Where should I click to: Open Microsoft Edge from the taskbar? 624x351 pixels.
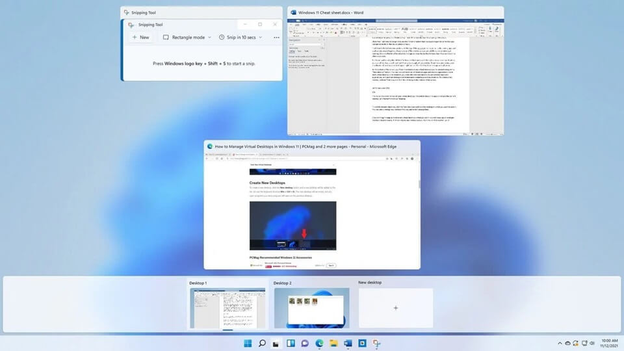pyautogui.click(x=319, y=343)
